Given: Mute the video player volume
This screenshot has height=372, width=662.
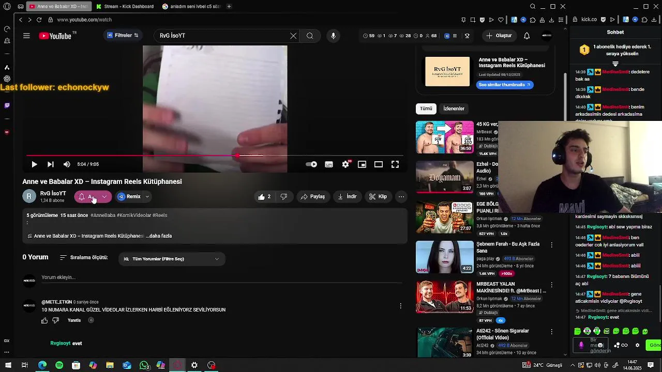Looking at the screenshot, I should (x=67, y=164).
